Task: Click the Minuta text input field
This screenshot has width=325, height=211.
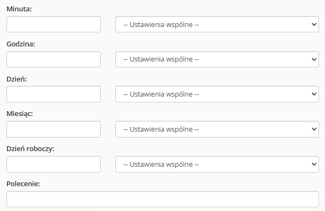Action: pyautogui.click(x=53, y=24)
